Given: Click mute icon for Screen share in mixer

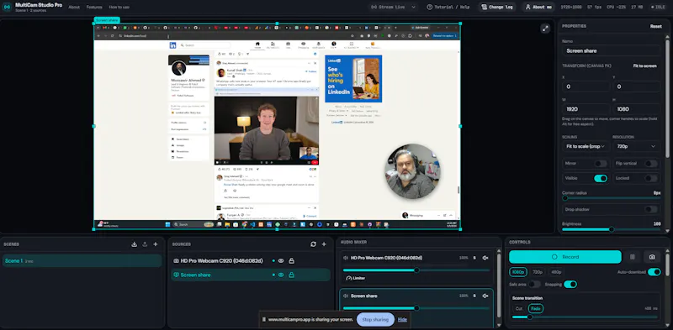Looking at the screenshot, I should pos(485,296).
